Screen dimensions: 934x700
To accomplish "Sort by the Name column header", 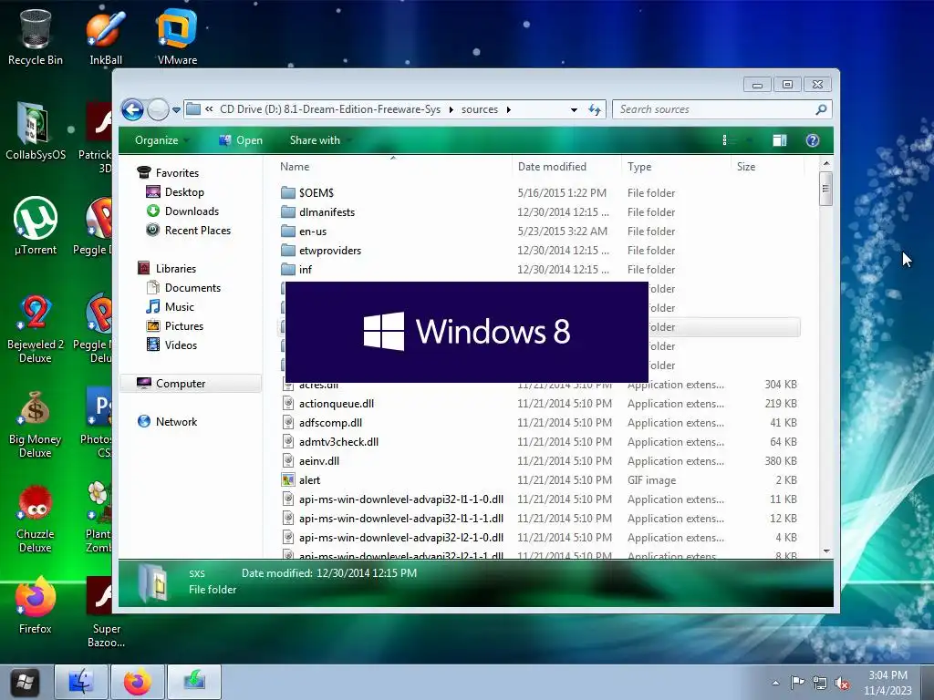I will [x=393, y=167].
